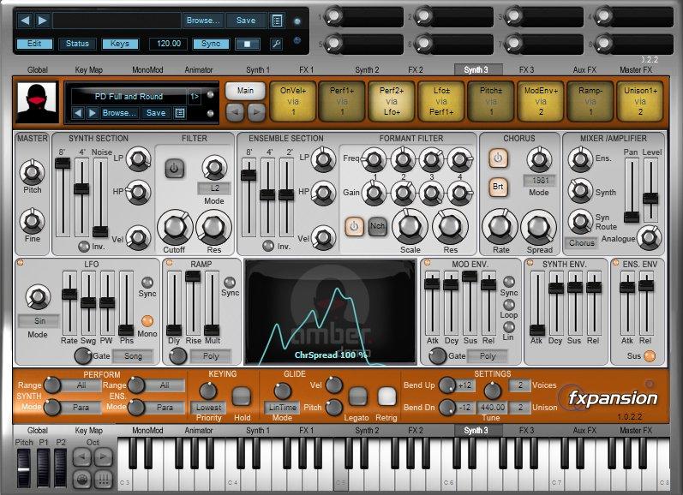Viewport: 683px width, 495px height.
Task: Toggle the LFO Sync light
Action: click(x=147, y=282)
